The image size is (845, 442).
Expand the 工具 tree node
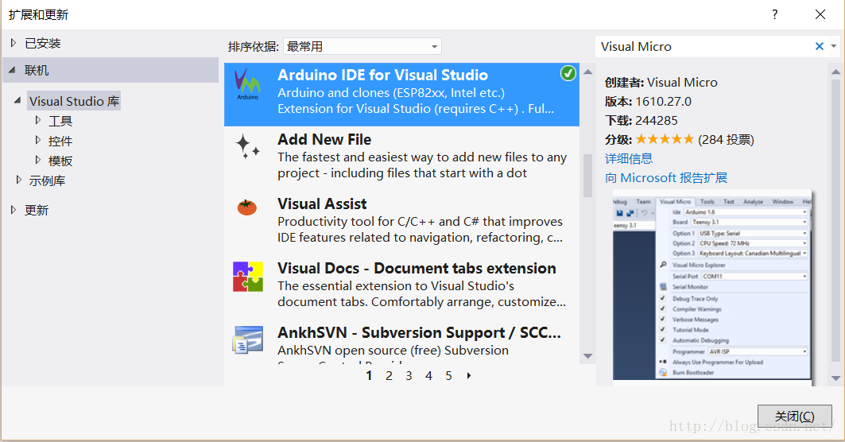[37, 120]
